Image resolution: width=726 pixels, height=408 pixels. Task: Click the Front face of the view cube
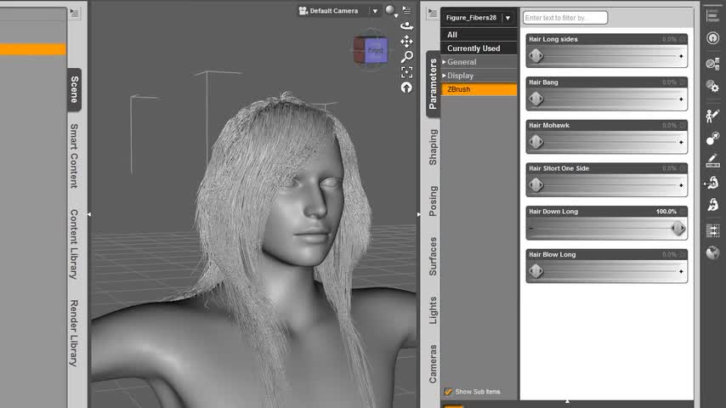coord(376,50)
